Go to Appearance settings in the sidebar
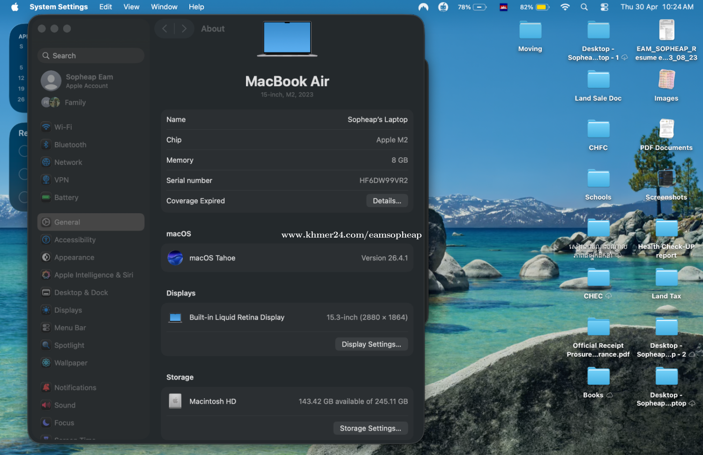Screen dimensions: 703x455 coord(91,257)
